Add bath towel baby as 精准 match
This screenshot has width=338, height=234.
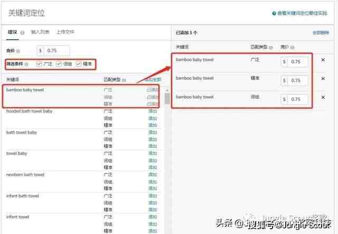coord(153,146)
